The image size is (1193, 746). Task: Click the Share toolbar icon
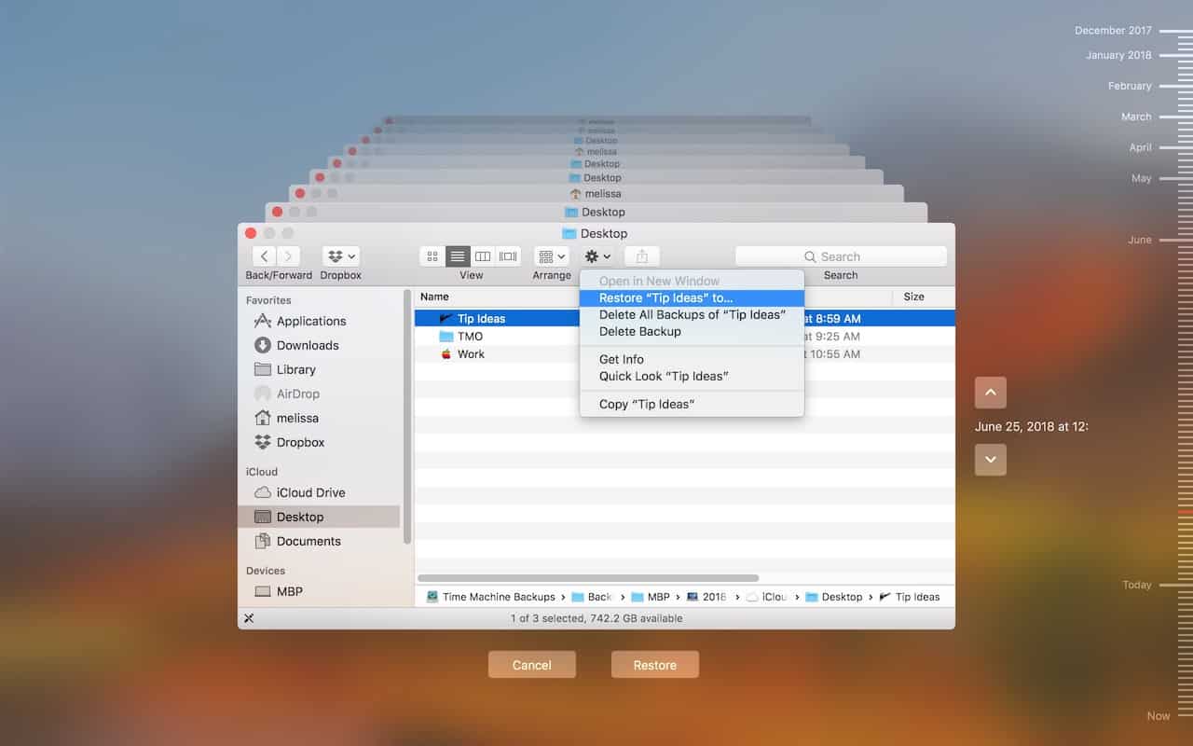point(641,256)
